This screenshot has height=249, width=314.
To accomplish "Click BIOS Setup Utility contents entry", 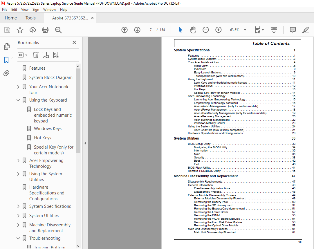I will click(x=199, y=144).
